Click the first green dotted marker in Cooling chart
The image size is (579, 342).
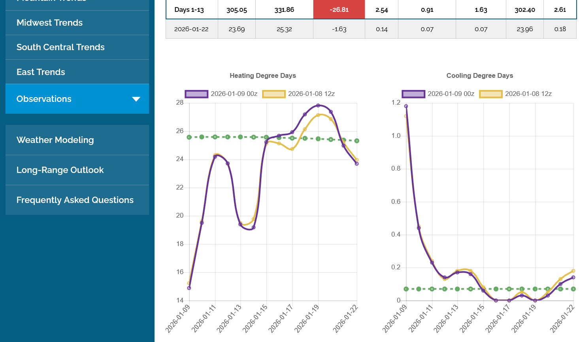pos(406,289)
